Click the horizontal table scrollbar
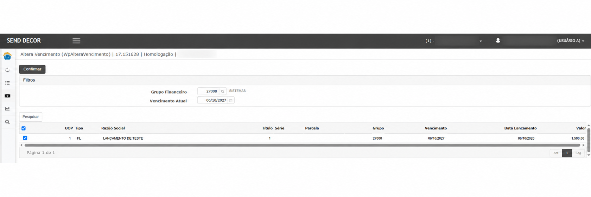This screenshot has height=197, width=591. (302, 145)
